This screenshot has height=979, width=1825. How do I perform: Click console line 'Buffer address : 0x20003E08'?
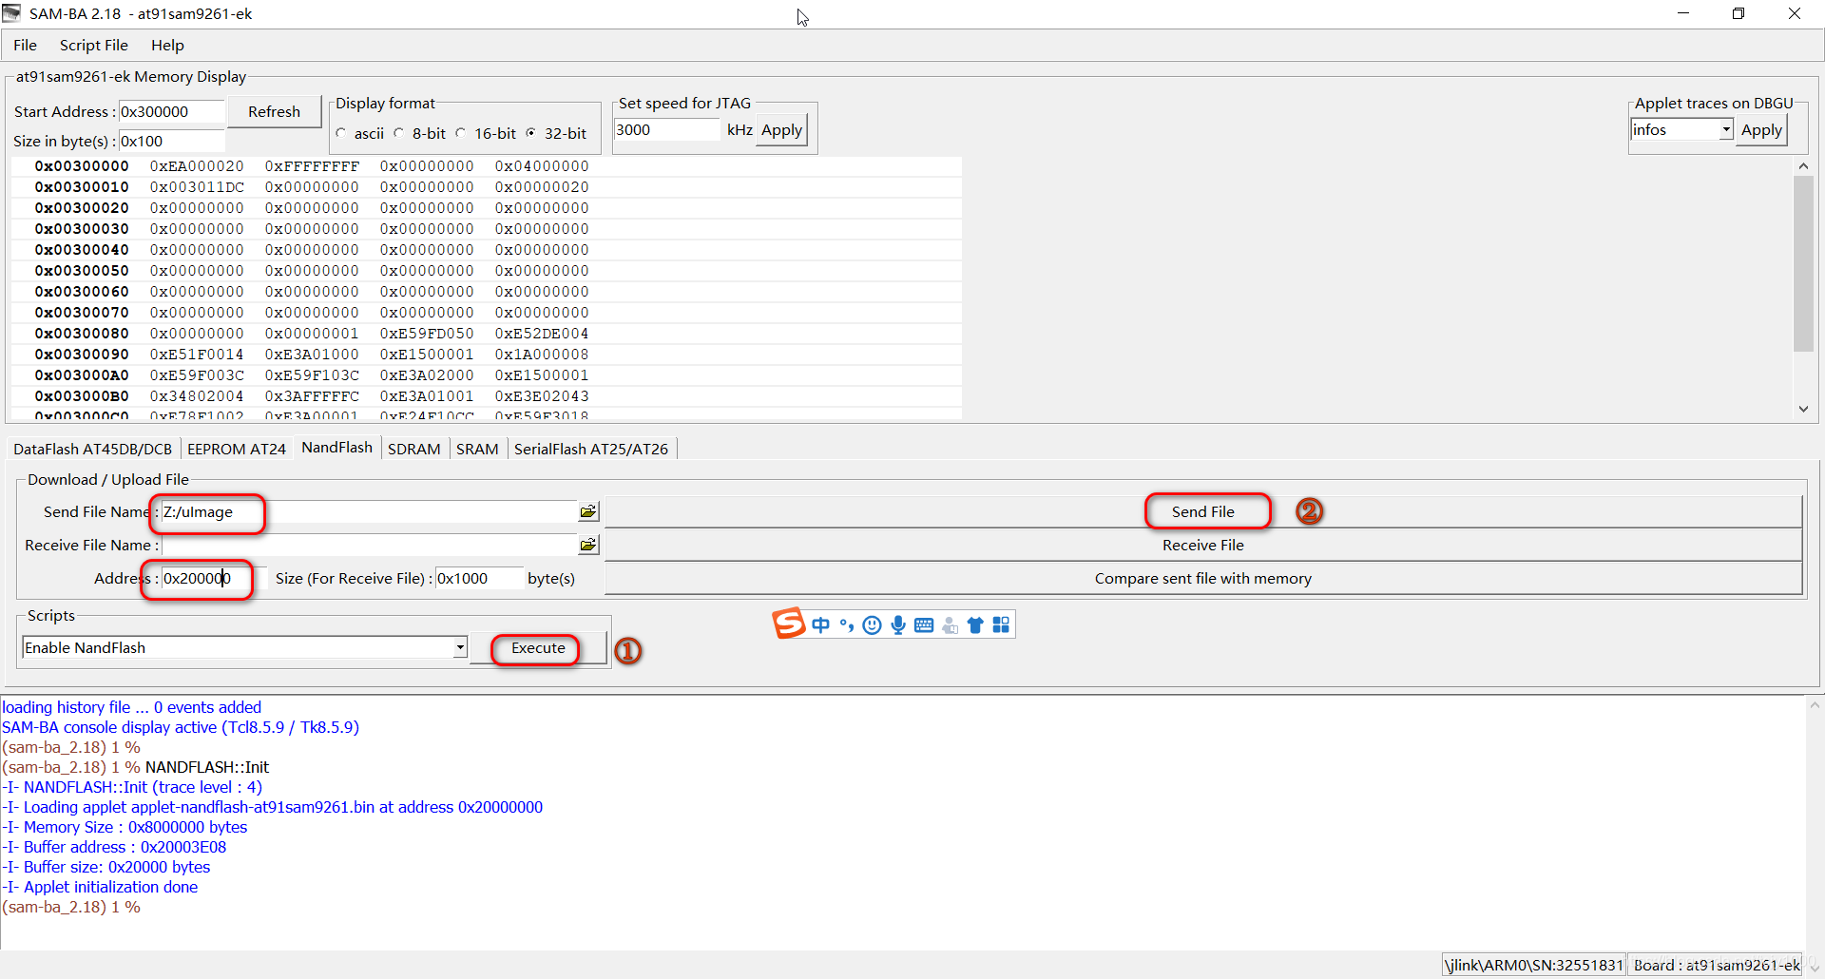[114, 847]
